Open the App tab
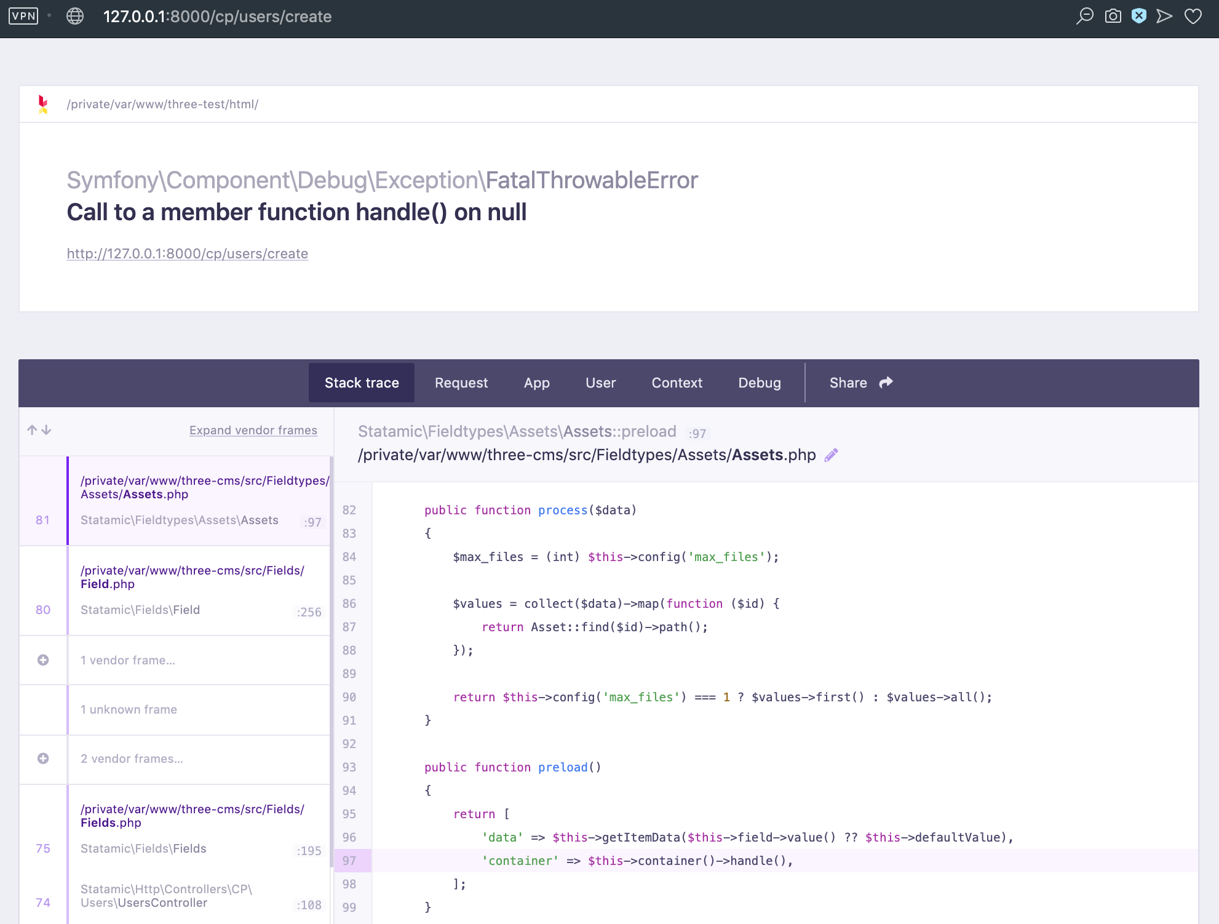 point(537,383)
